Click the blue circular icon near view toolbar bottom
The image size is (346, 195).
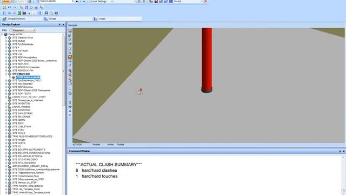pos(70,111)
